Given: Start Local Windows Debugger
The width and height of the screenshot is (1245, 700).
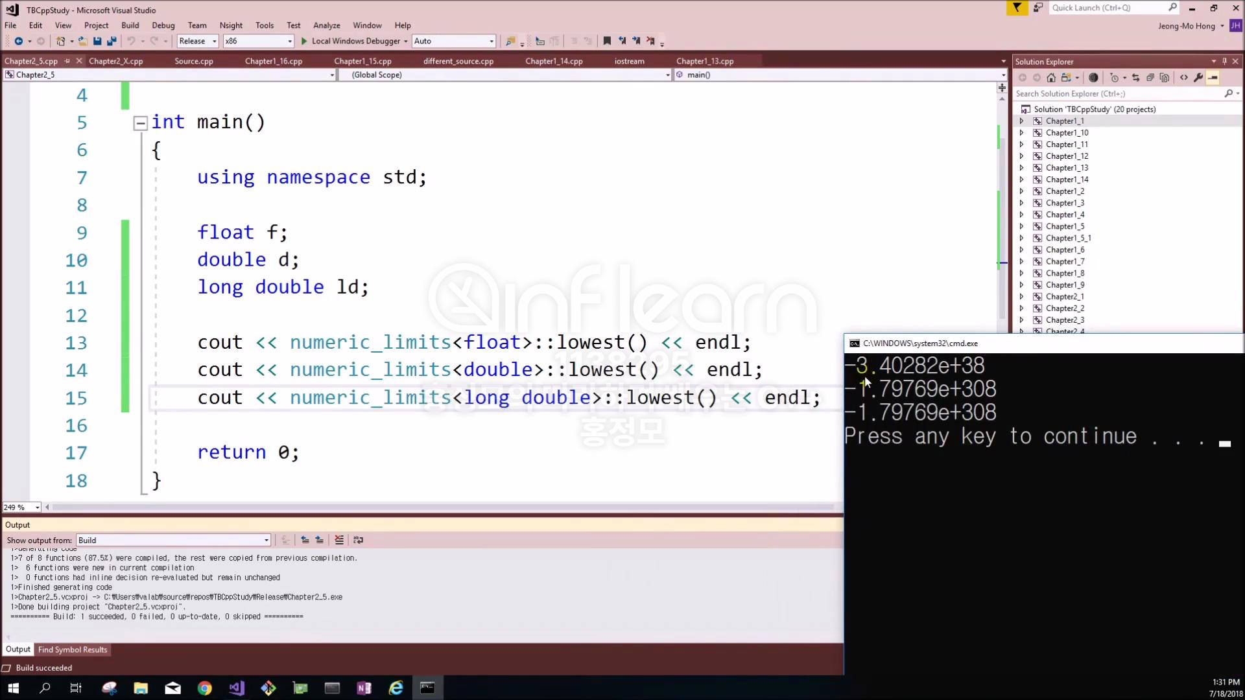Looking at the screenshot, I should tap(355, 41).
